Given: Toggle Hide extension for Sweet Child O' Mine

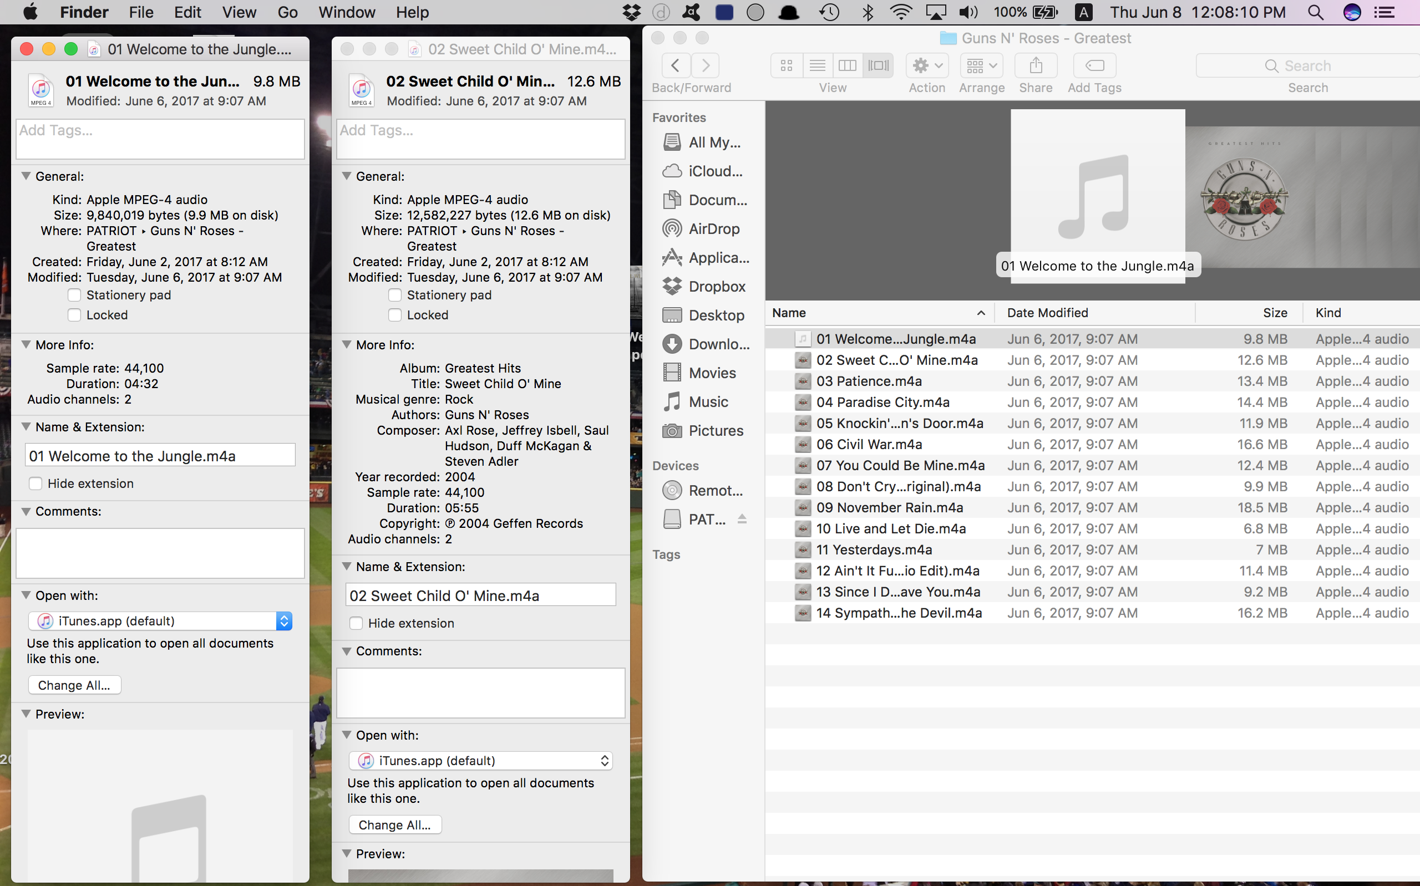Looking at the screenshot, I should point(356,623).
